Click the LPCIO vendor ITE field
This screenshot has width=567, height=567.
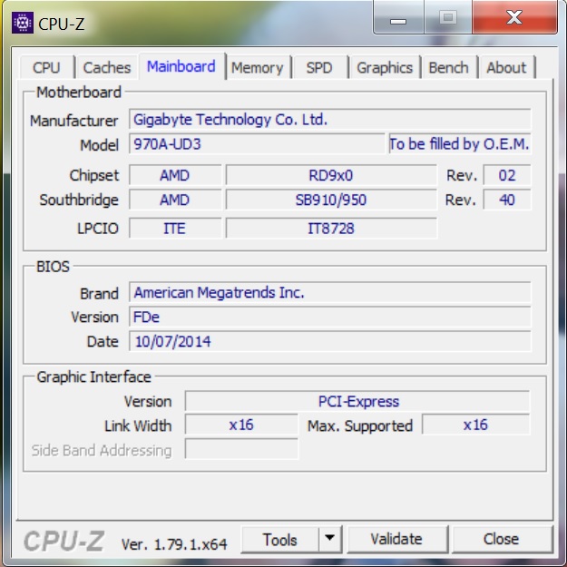tap(175, 229)
